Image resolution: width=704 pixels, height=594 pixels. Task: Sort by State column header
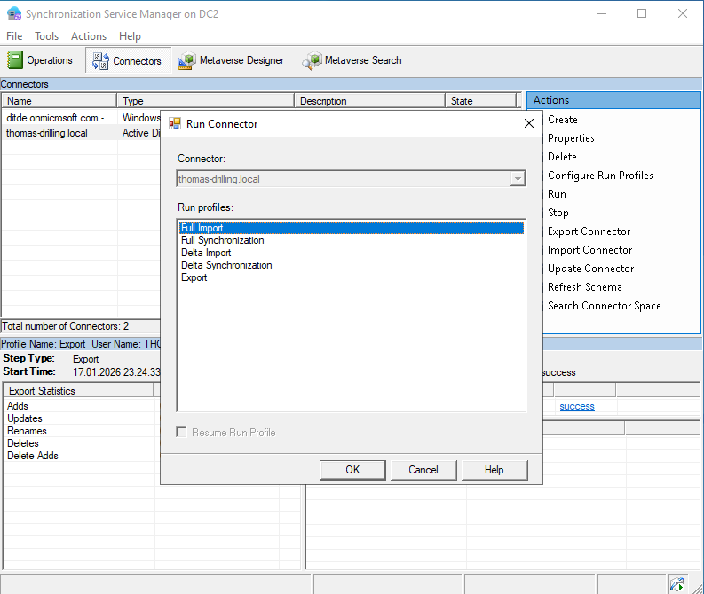click(481, 101)
